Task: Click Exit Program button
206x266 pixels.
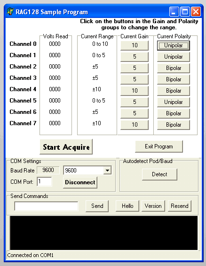Action: click(159, 146)
